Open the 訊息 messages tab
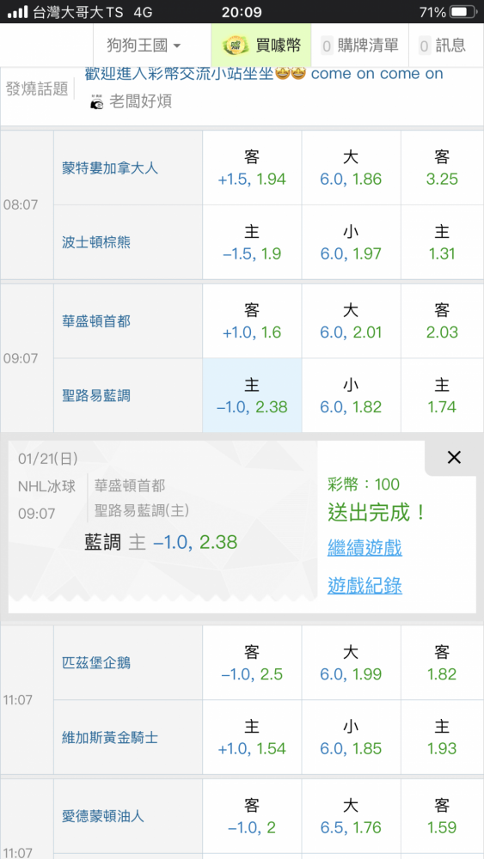This screenshot has width=484, height=859. pyautogui.click(x=443, y=46)
